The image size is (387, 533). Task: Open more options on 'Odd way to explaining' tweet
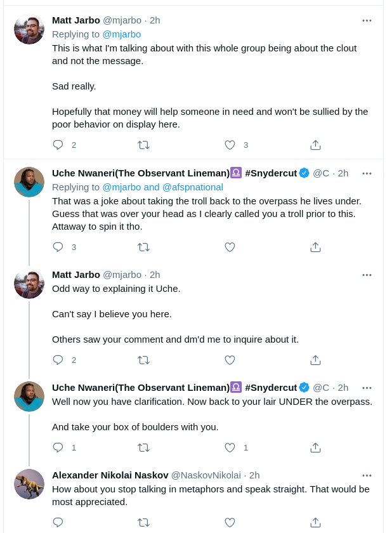(x=367, y=275)
